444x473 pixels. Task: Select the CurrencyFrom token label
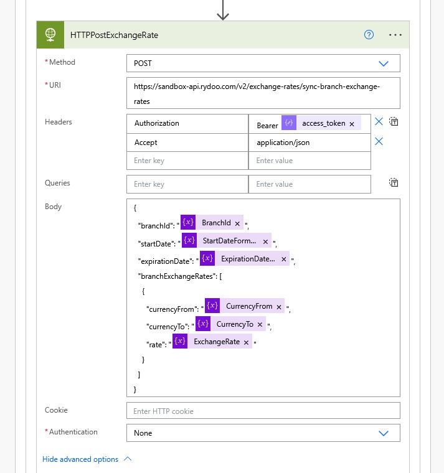pos(249,306)
